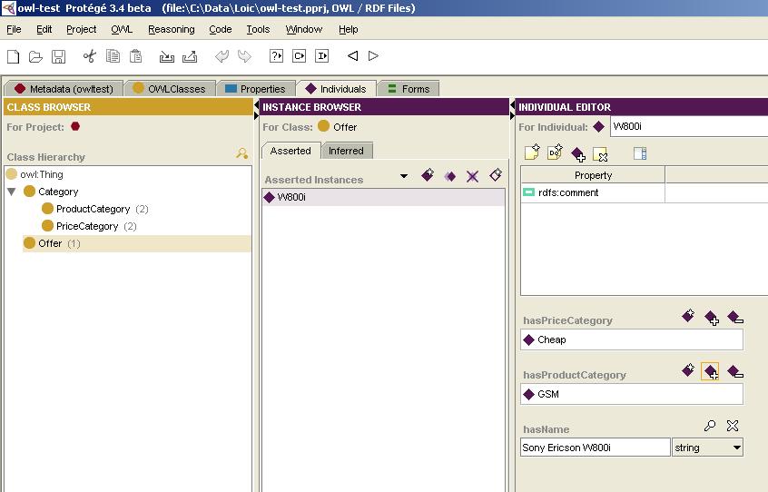Switch to the Metadata (owltest) tab
The image size is (768, 492).
pyautogui.click(x=64, y=89)
